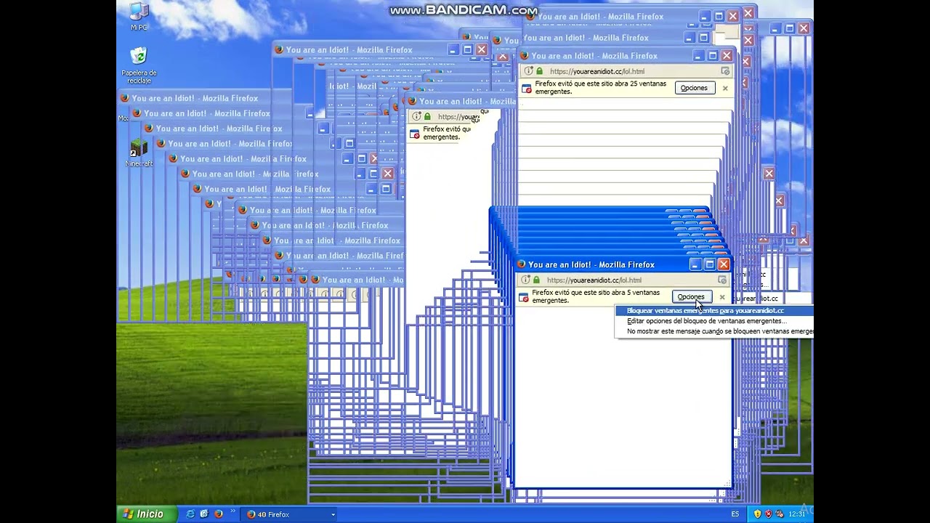Dismiss popup notification bar in the 25 ventanas window
This screenshot has height=523, width=930.
725,88
